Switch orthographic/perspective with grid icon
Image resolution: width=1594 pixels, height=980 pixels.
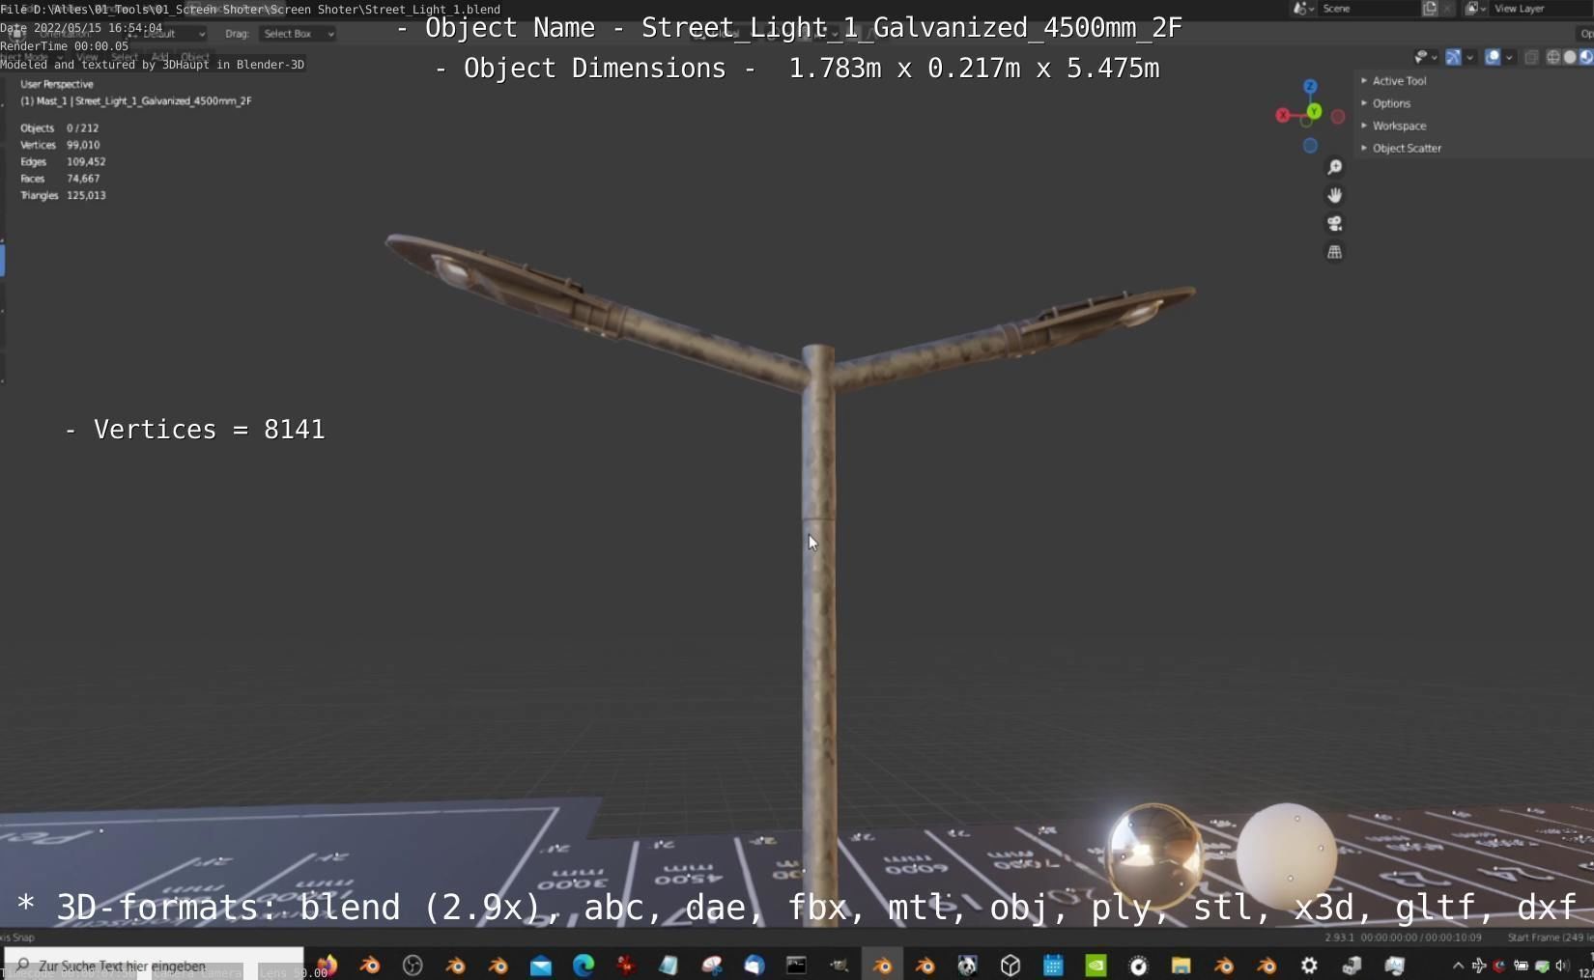(x=1334, y=252)
